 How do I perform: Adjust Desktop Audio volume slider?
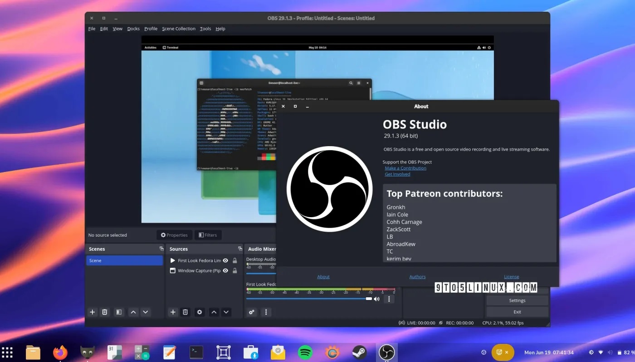(261, 273)
